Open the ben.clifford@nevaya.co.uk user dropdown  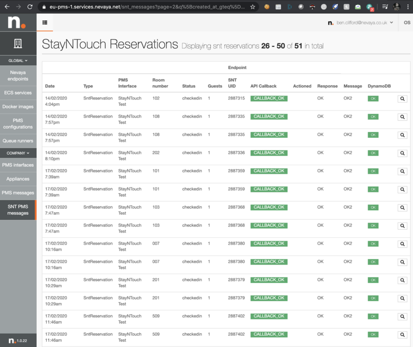tap(360, 22)
